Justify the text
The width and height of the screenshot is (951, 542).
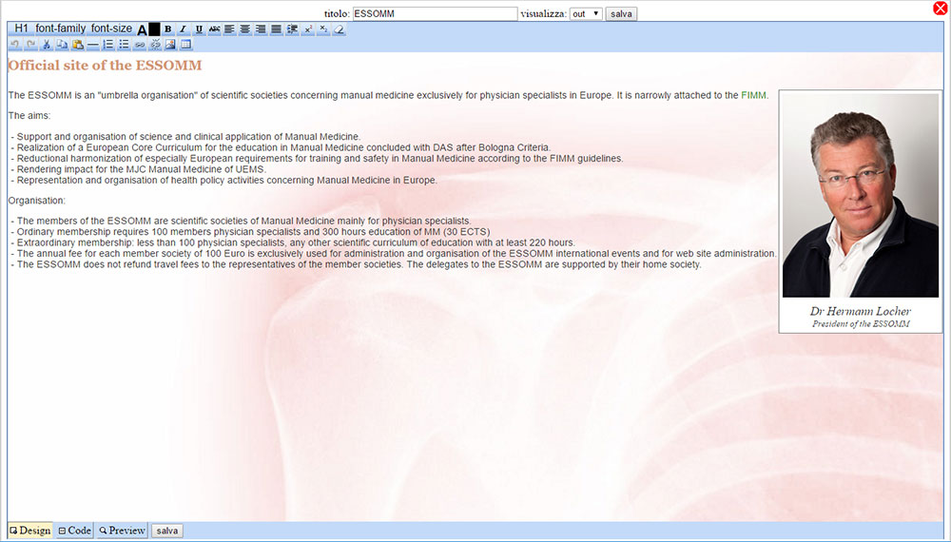pyautogui.click(x=276, y=29)
